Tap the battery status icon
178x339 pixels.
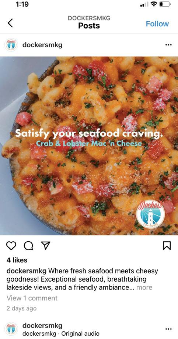(x=165, y=4)
